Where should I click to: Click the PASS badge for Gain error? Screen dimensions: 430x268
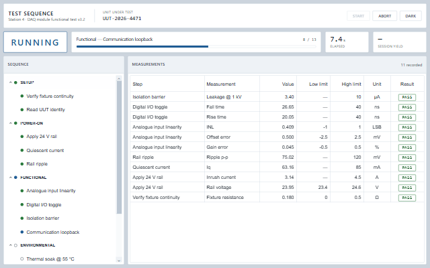click(407, 147)
